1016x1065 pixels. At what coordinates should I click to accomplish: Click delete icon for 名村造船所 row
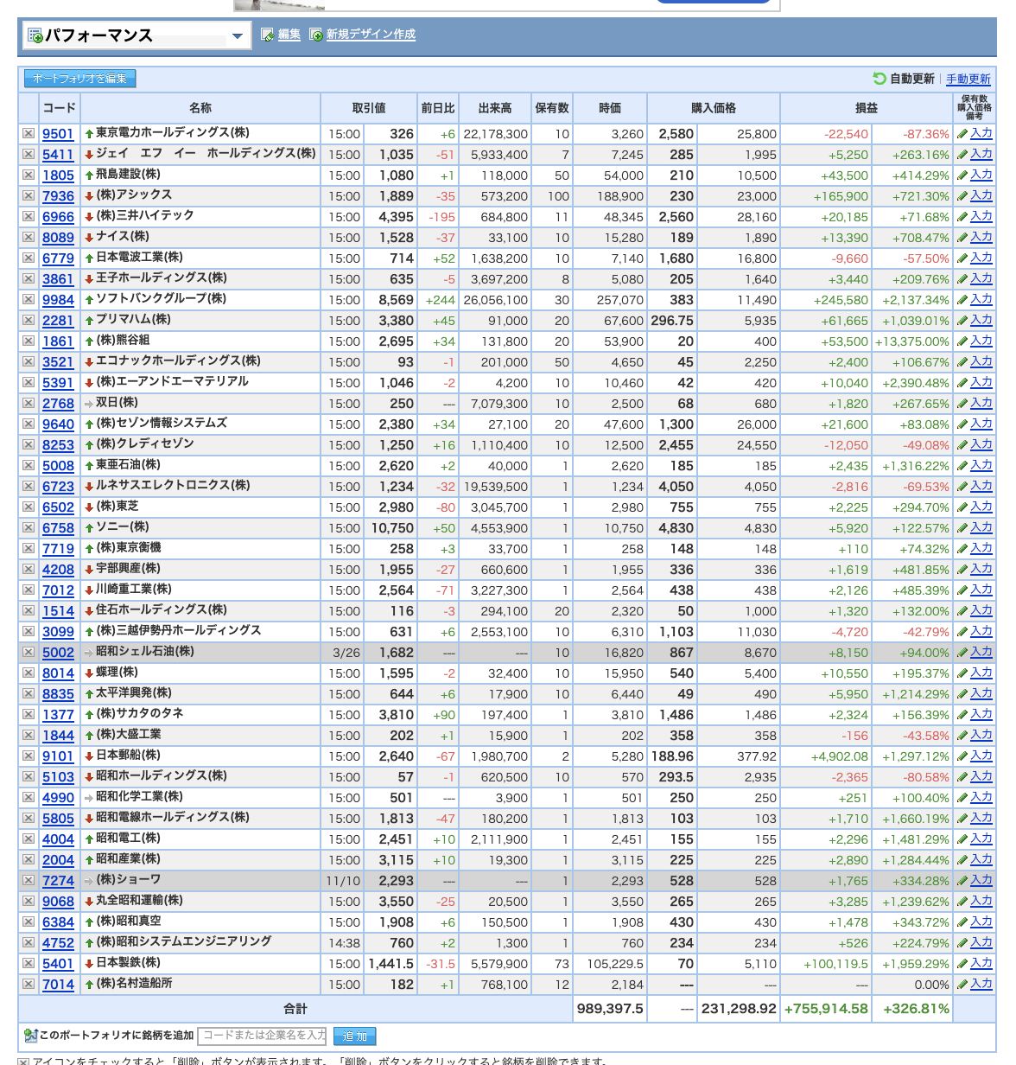click(29, 985)
